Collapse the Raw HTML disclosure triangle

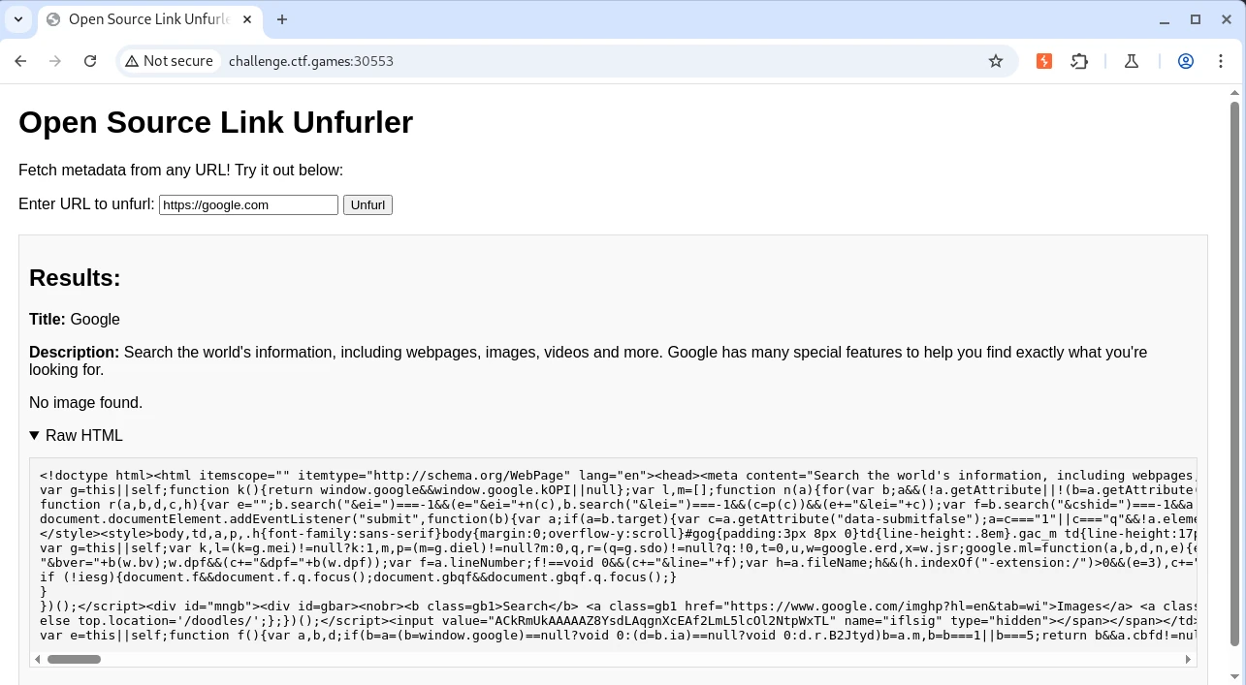pyautogui.click(x=35, y=436)
